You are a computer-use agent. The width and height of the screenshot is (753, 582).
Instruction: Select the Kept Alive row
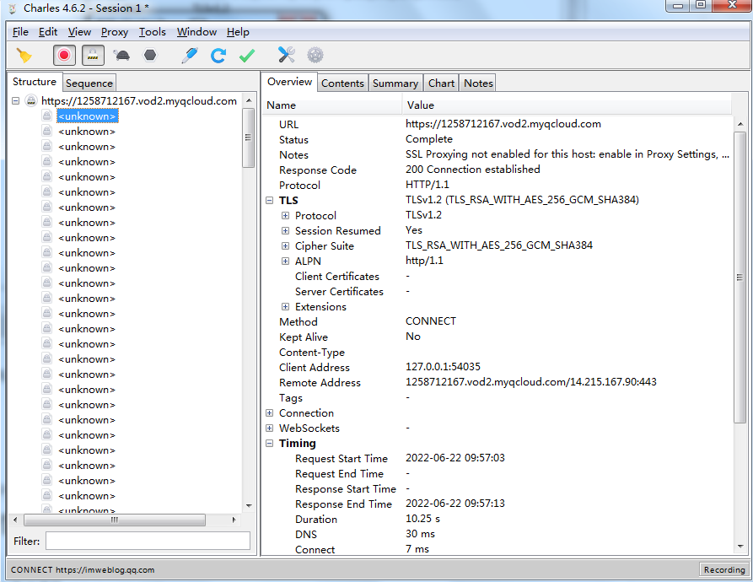coord(497,337)
